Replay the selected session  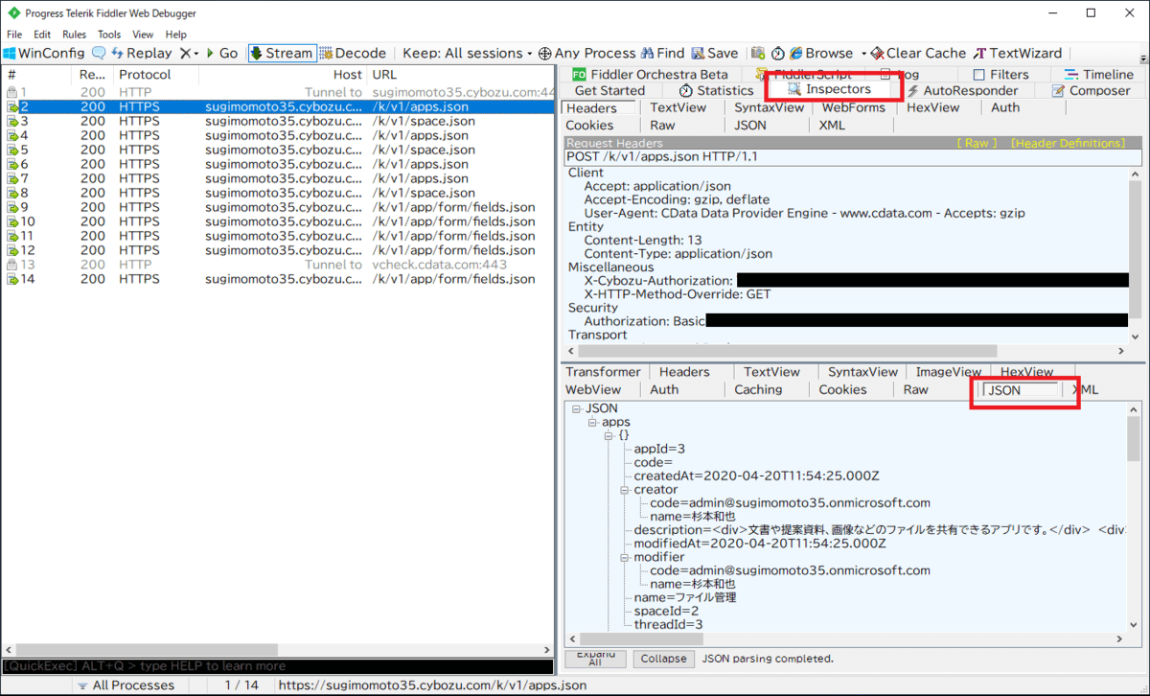coord(141,54)
